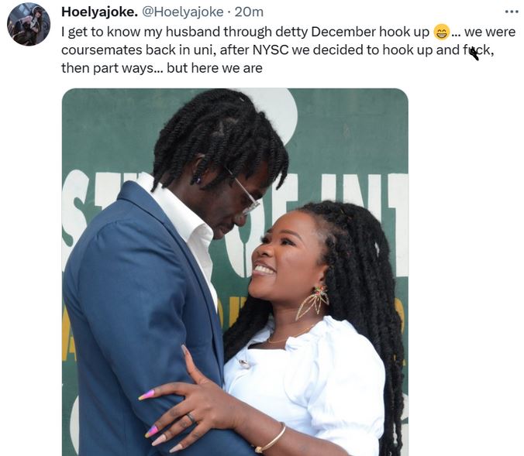Open the attached couple photo
524x456 pixels.
point(235,272)
